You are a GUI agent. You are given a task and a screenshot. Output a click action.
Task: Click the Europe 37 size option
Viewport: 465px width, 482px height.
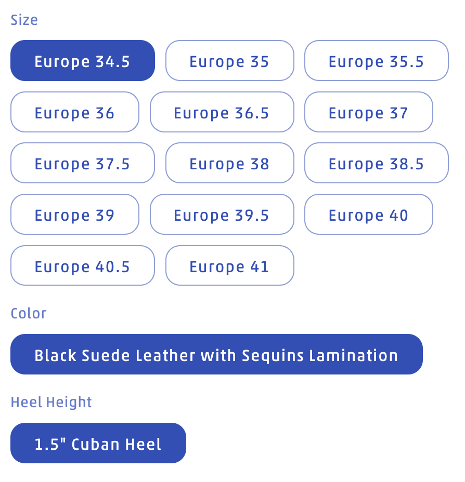point(368,112)
